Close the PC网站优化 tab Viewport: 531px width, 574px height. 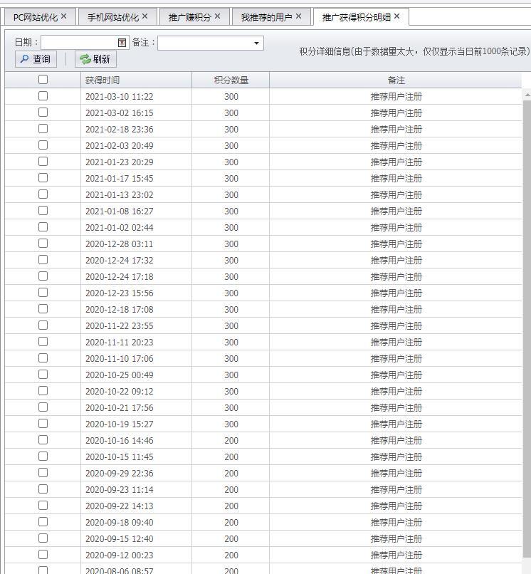click(64, 16)
